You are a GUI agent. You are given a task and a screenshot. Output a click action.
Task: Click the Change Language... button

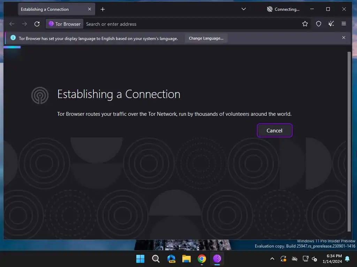[x=206, y=38]
